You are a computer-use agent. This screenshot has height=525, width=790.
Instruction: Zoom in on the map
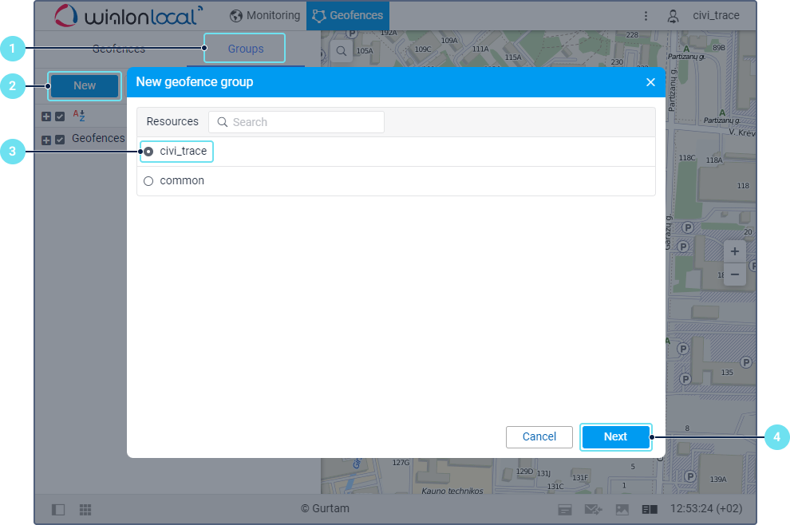click(735, 251)
